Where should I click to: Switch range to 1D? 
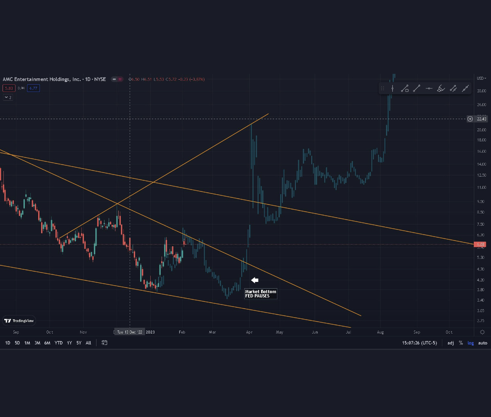(x=8, y=343)
